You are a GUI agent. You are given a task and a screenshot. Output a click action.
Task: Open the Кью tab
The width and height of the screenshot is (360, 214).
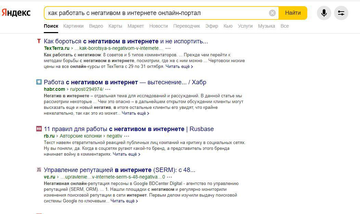pos(228,26)
